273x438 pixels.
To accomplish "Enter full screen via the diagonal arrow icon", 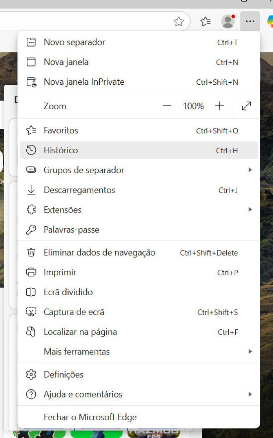I will point(246,106).
